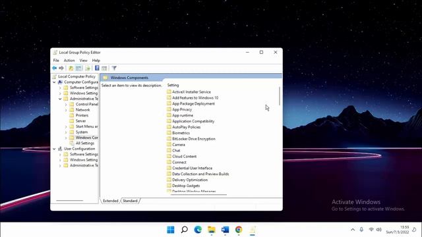
Task: Expand the Windows Components tree node
Action: [x=66, y=138]
